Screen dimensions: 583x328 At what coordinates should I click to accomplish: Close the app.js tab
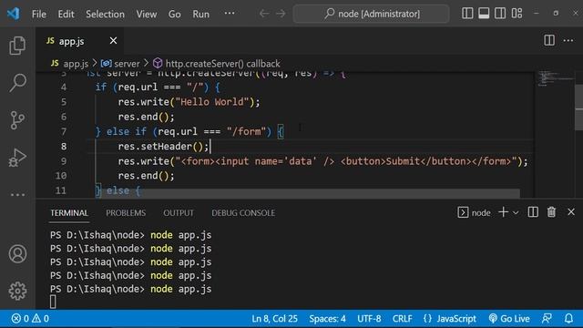113,40
